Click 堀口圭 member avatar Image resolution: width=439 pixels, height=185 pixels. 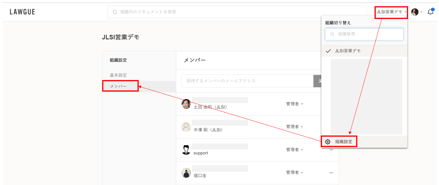[186, 173]
